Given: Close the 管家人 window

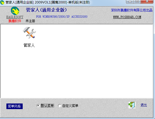Looking at the screenshot, I should click(147, 1).
